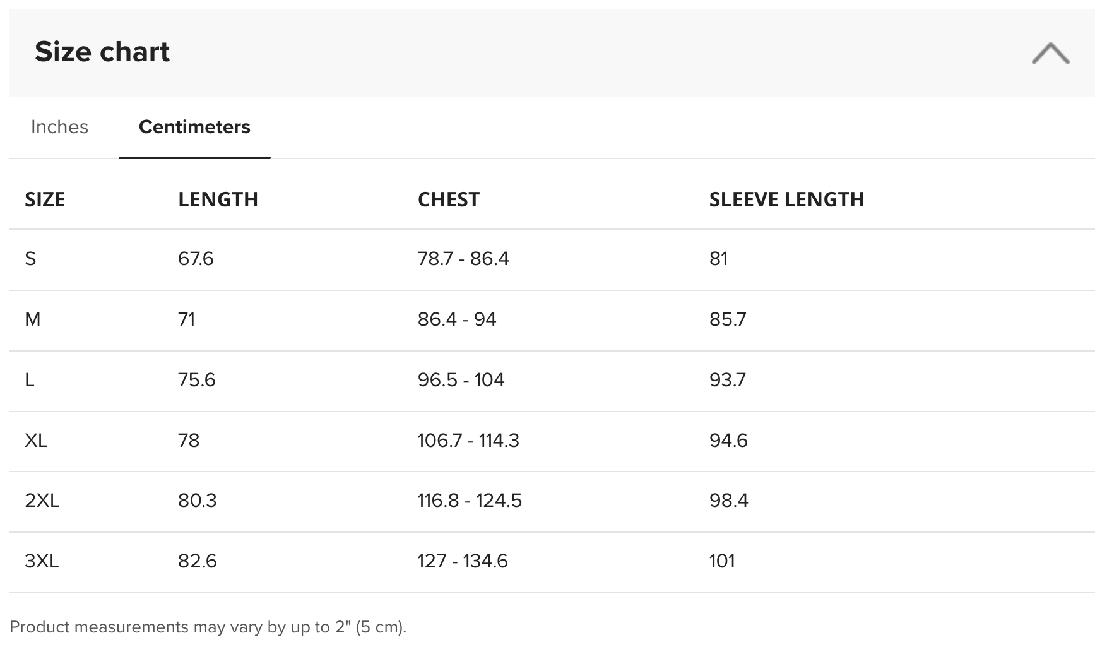This screenshot has height=659, width=1107.
Task: Select the XL size row label
Action: tap(36, 441)
